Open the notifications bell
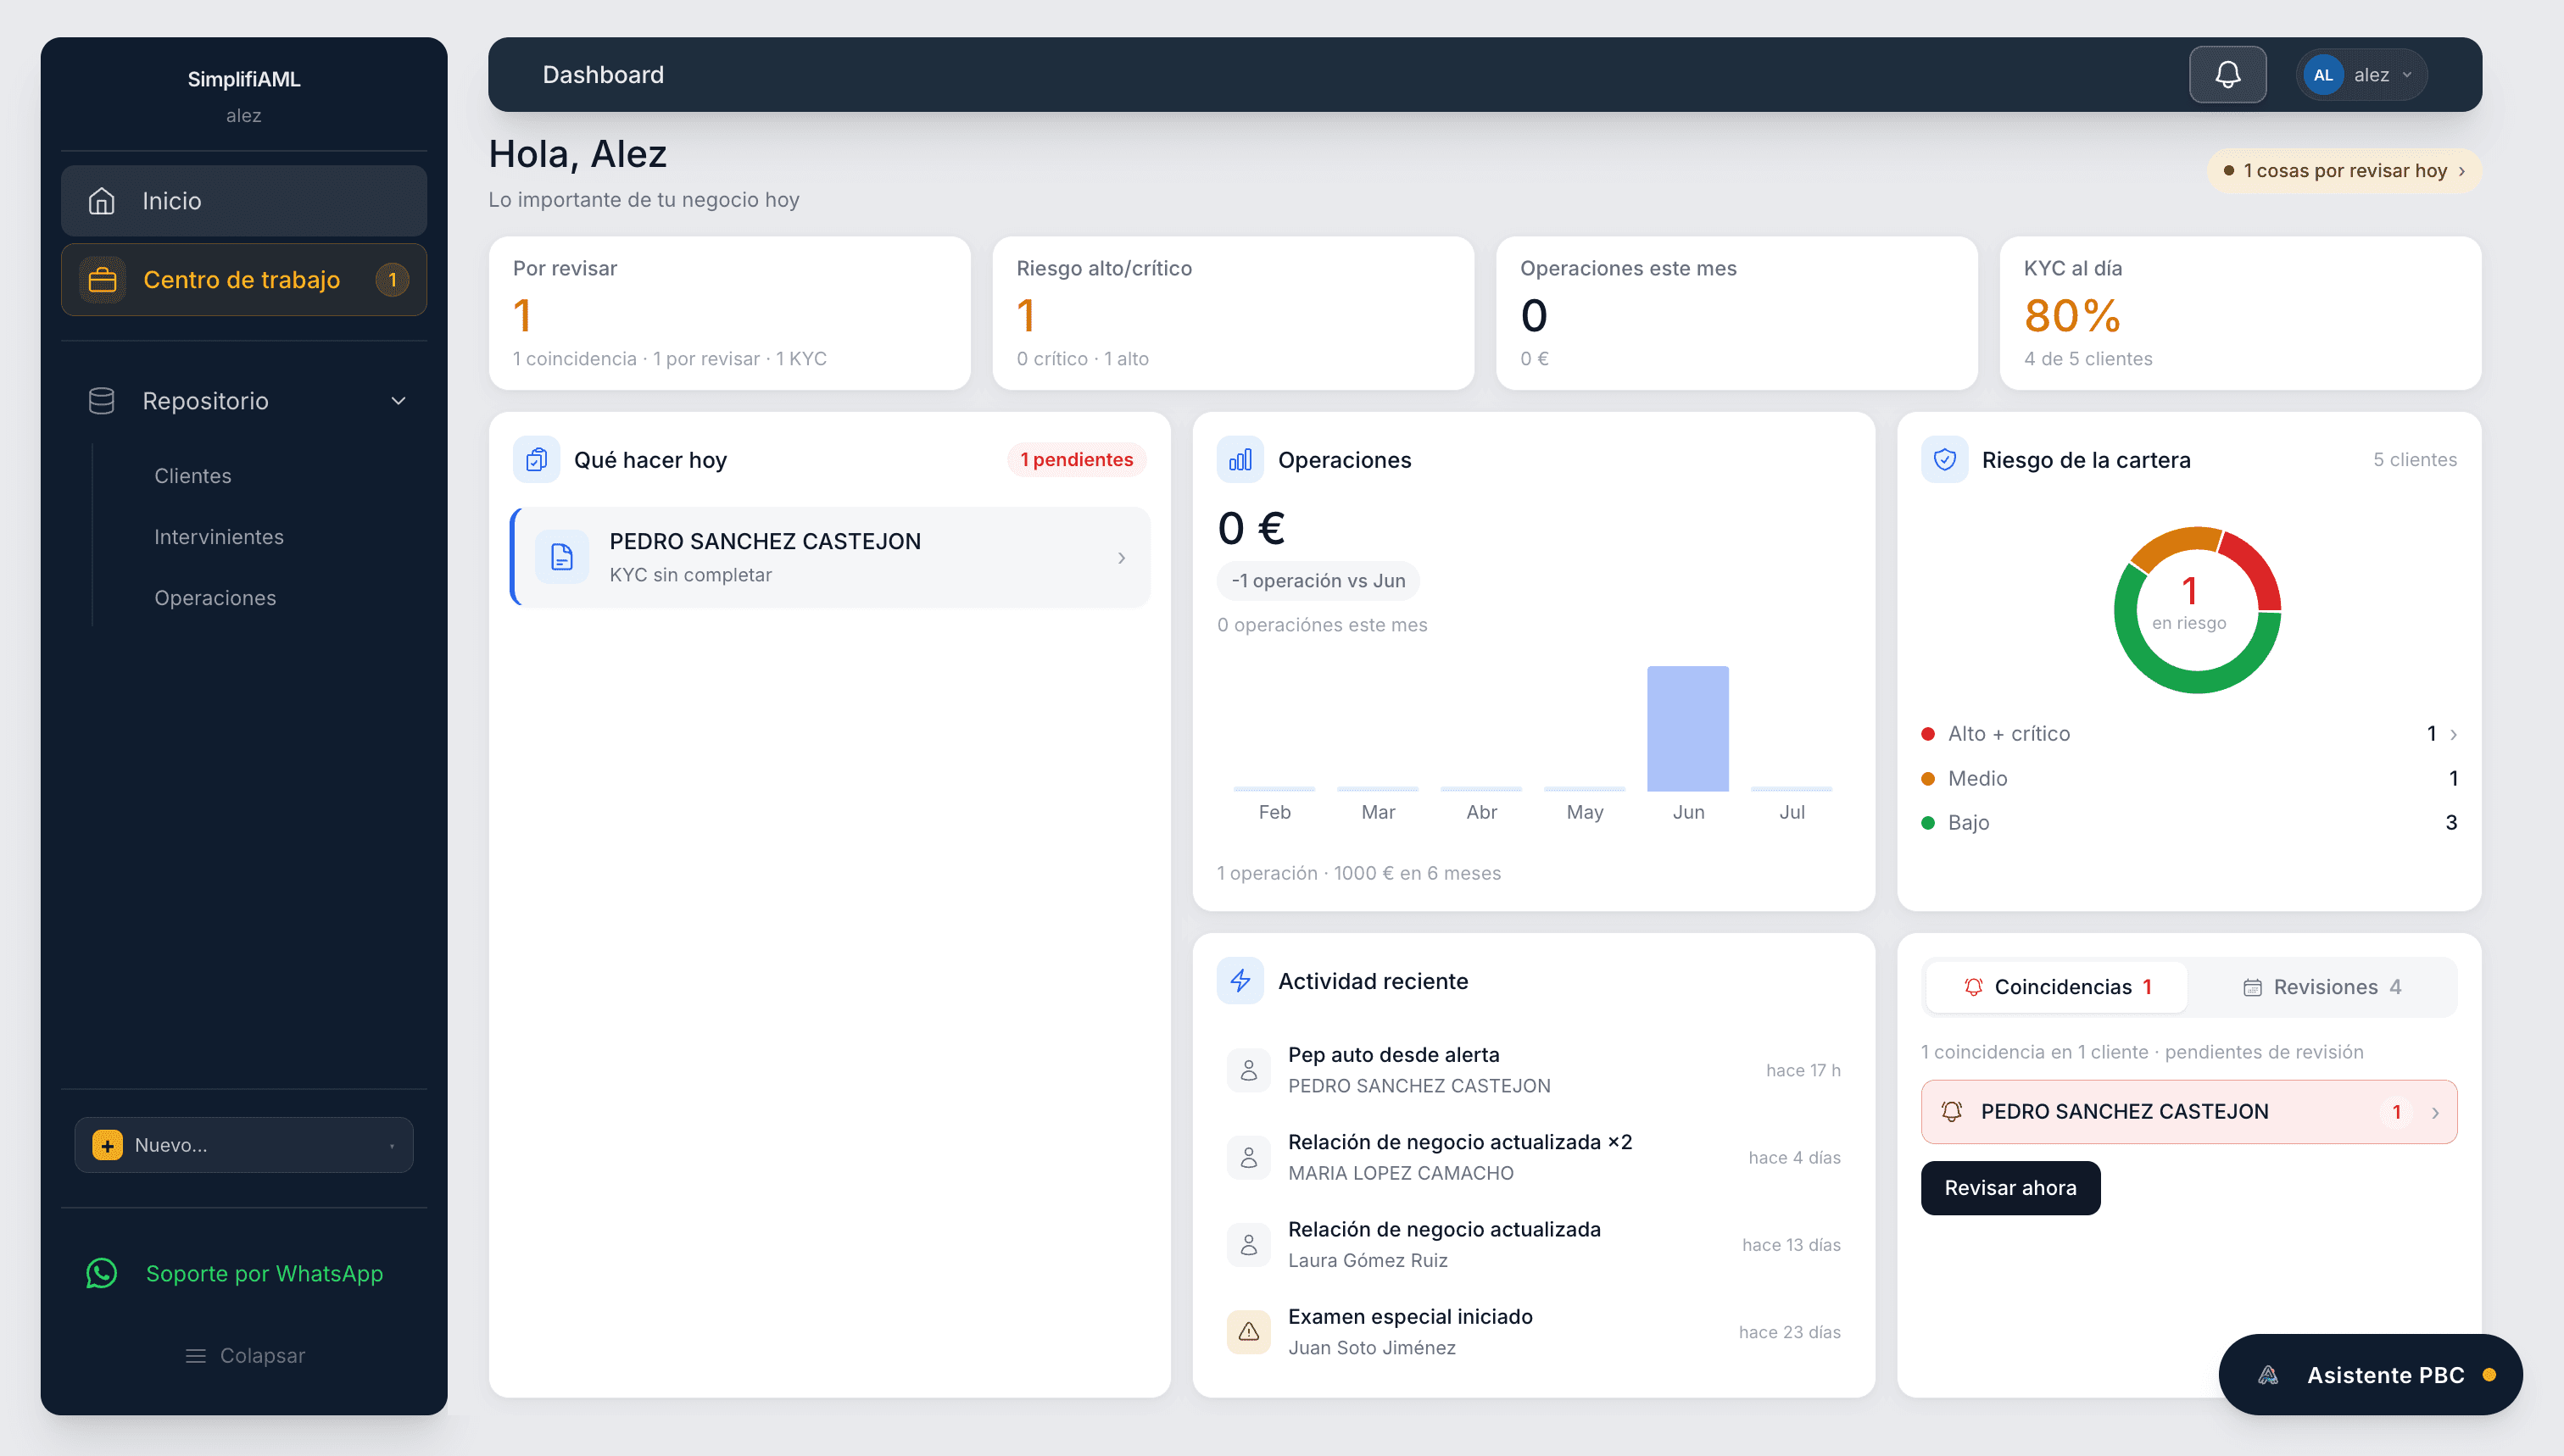 (x=2227, y=75)
